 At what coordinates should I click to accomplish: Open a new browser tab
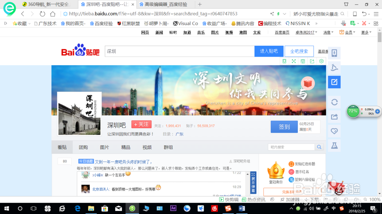[200, 4]
